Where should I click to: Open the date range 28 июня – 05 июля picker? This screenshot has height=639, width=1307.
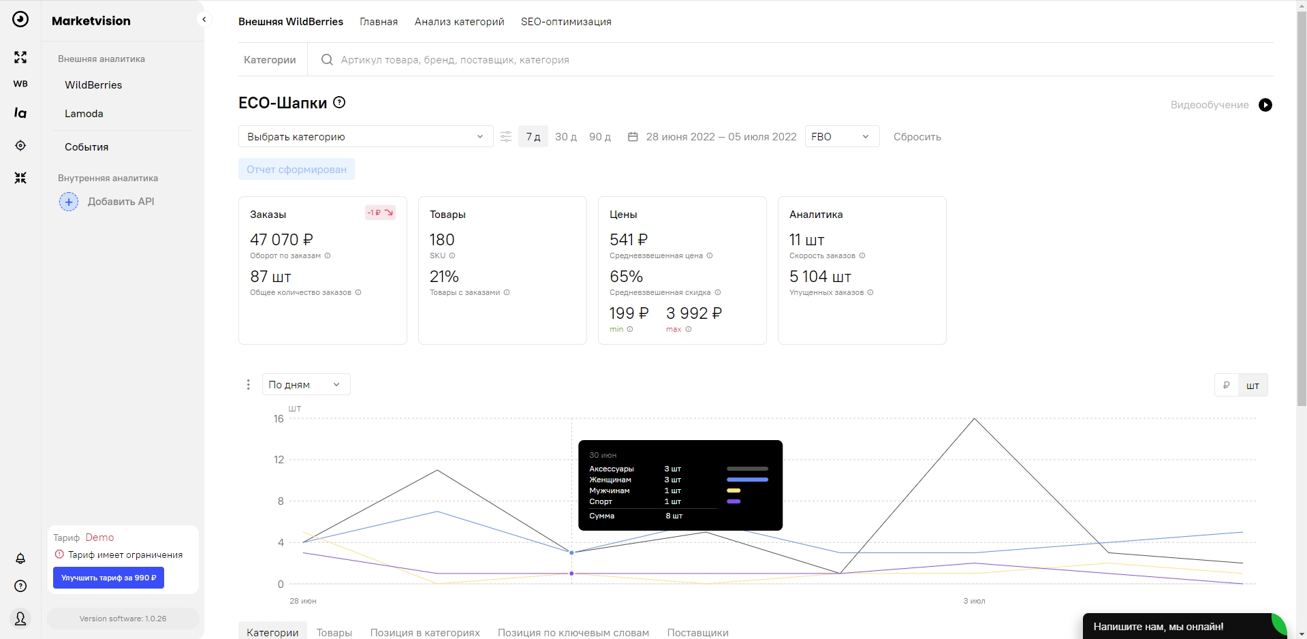click(x=721, y=137)
